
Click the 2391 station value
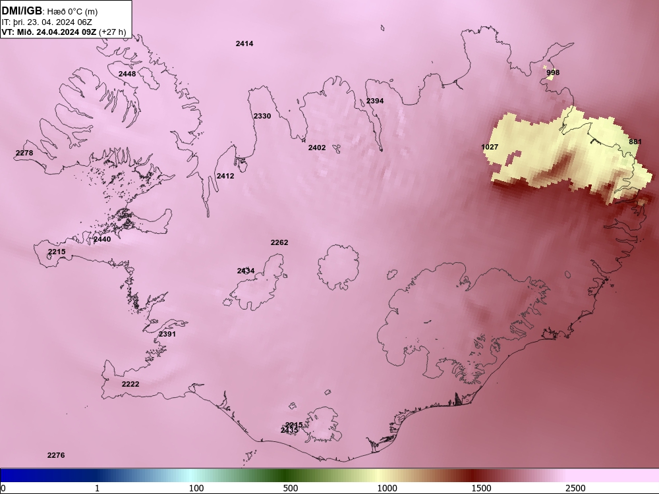pos(167,334)
